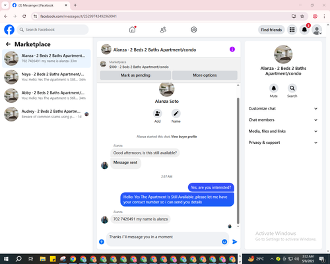The width and height of the screenshot is (330, 264).
Task: Open the emoji picker in message box
Action: [x=224, y=242]
